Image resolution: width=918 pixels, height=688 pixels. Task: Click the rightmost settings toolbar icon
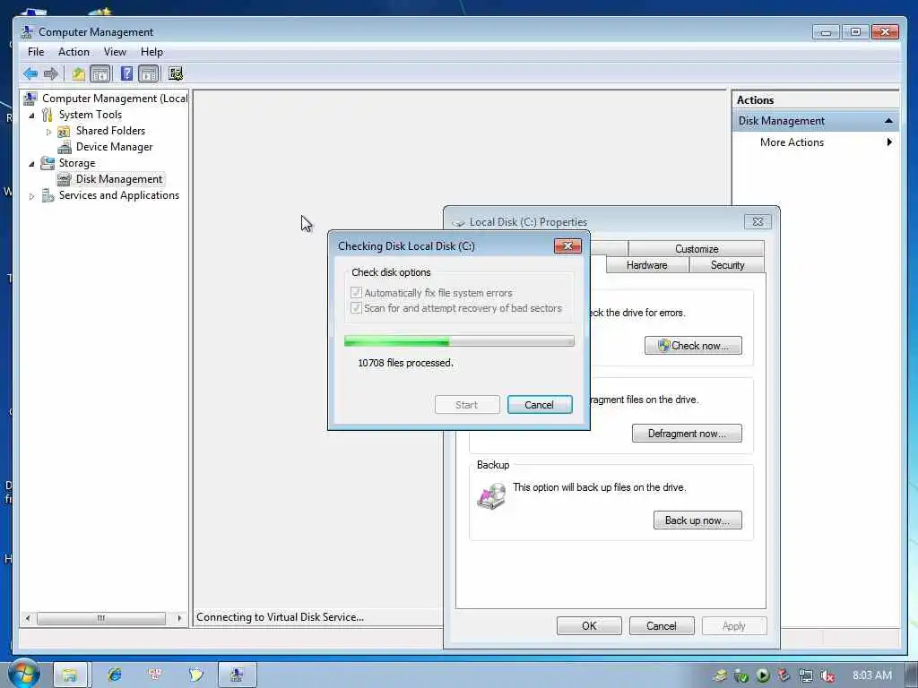pyautogui.click(x=176, y=73)
